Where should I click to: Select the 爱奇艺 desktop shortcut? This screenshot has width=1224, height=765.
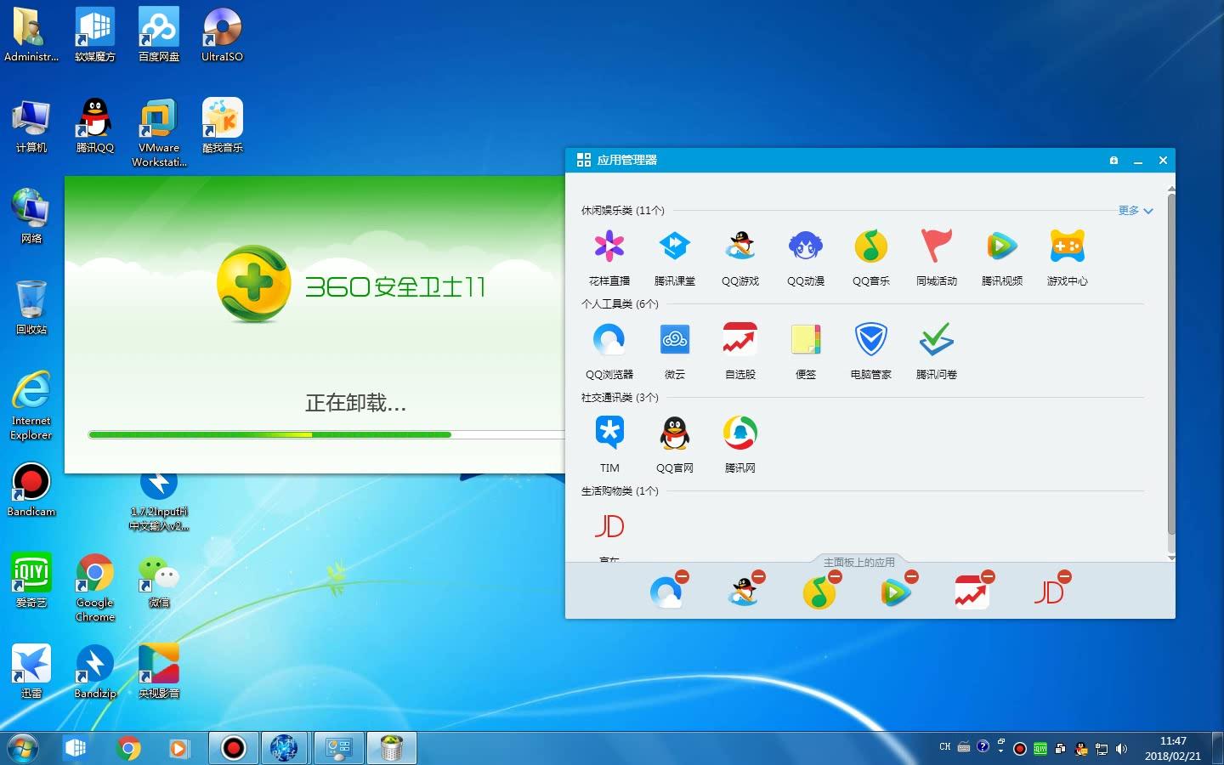coord(31,581)
